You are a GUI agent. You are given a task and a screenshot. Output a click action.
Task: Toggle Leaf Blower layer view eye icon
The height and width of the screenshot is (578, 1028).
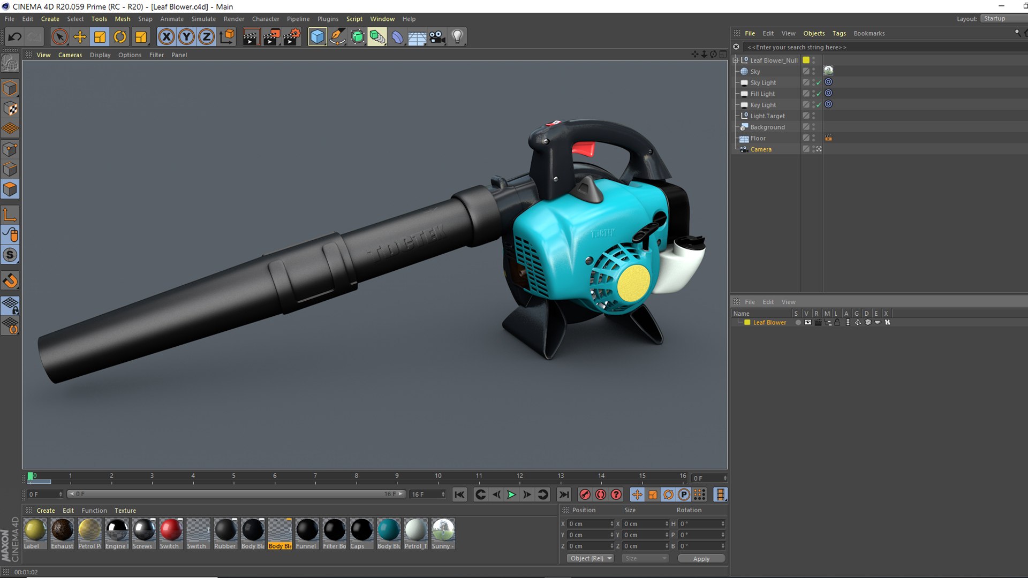(x=807, y=322)
